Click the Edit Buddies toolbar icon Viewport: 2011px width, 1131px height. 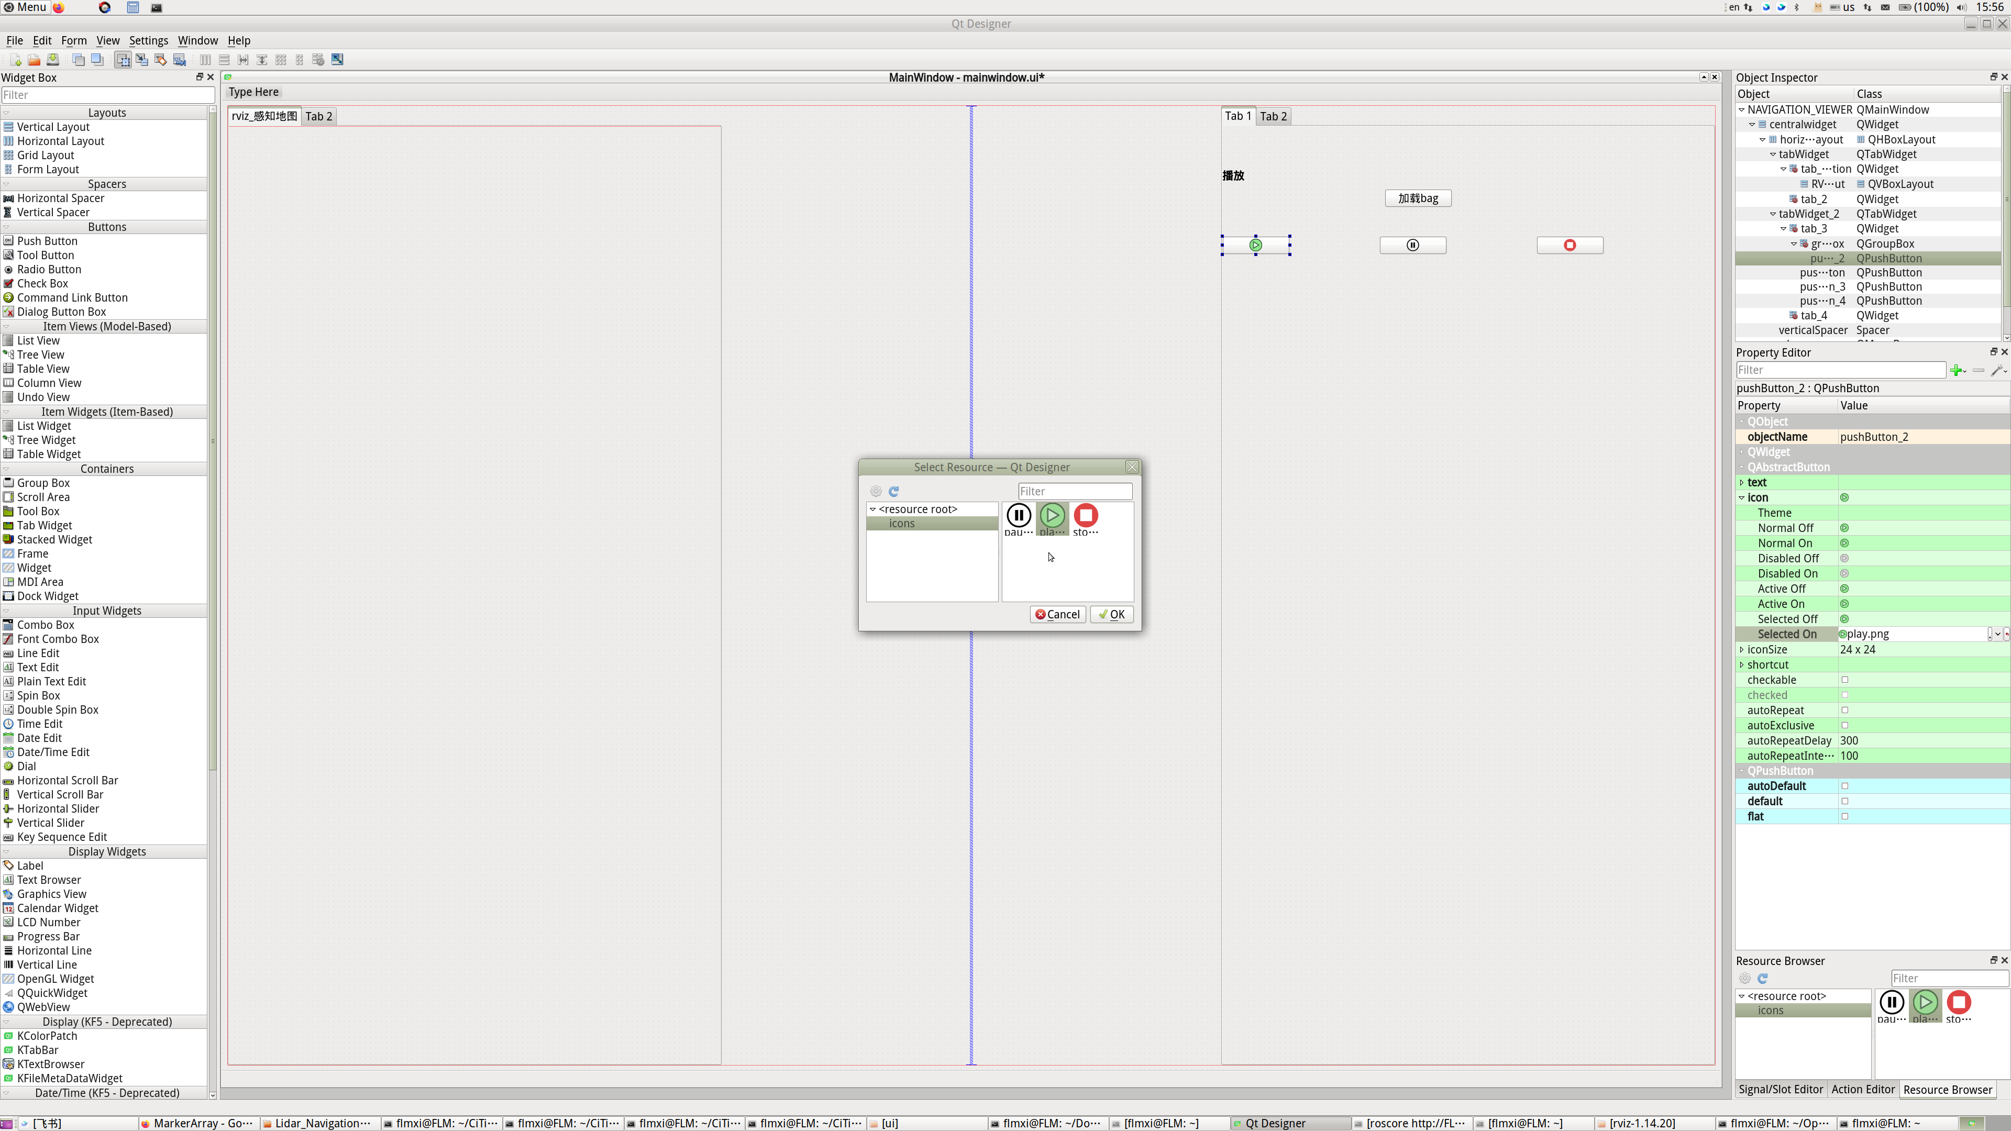point(161,59)
